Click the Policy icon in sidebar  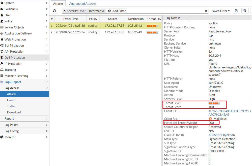click(2, 21)
